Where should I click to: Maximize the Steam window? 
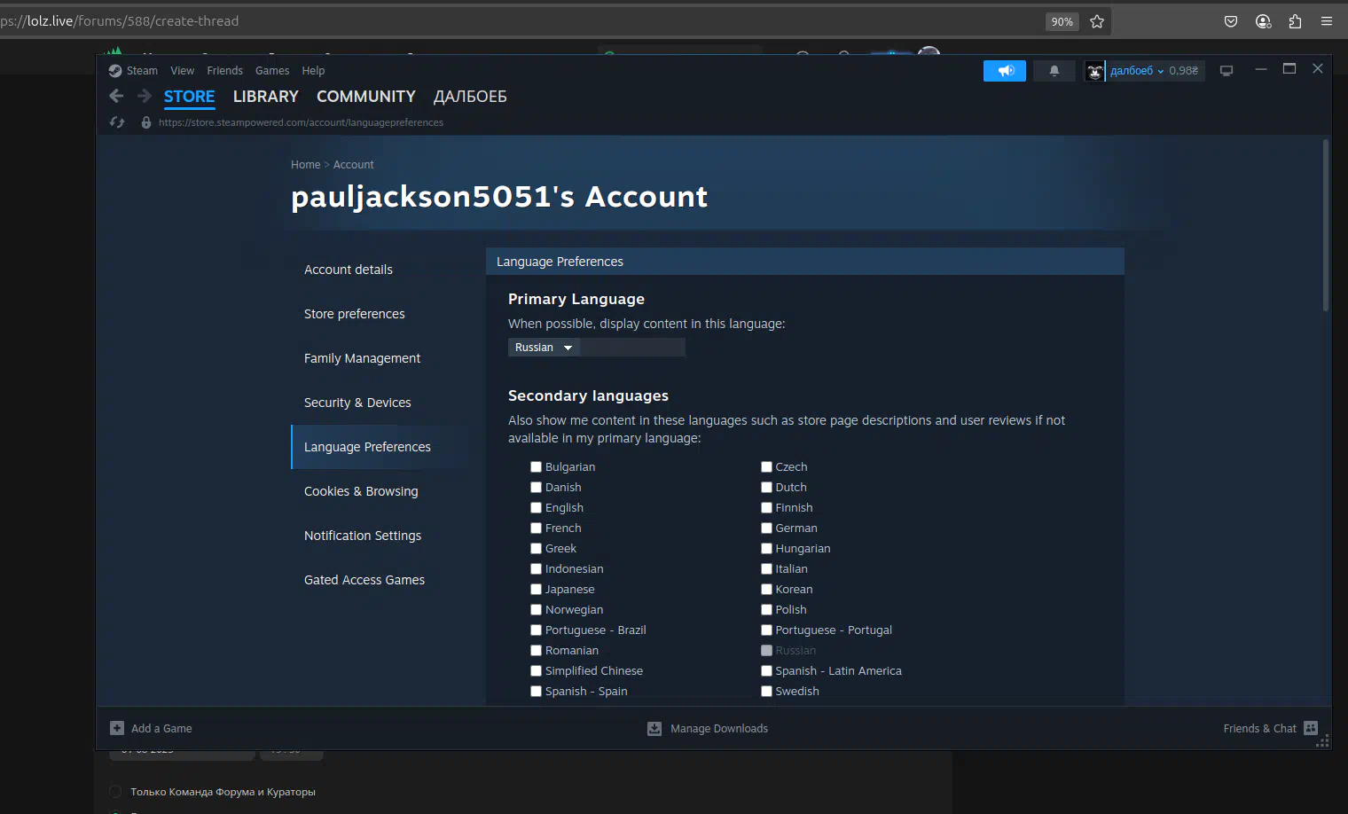click(x=1289, y=68)
